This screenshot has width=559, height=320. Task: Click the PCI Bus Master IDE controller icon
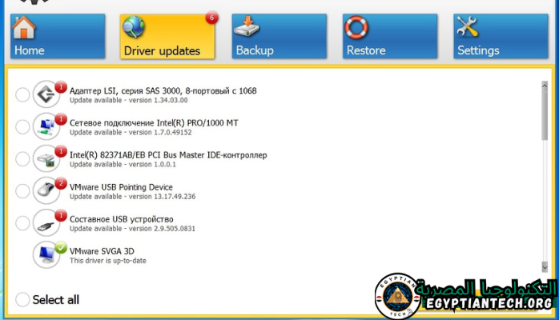click(46, 158)
